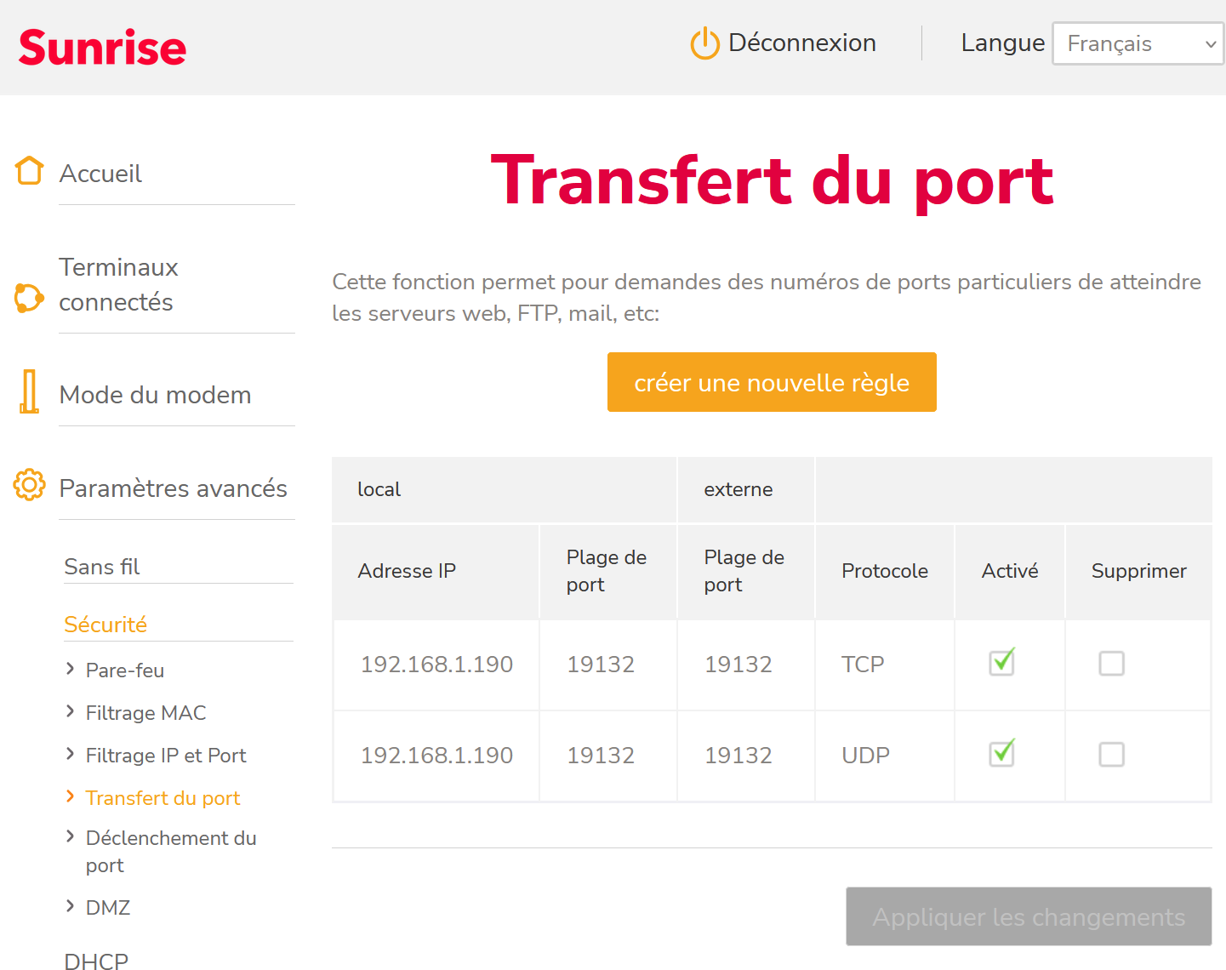
Task: Tick Supprimer checkbox for UDP rule
Action: tap(1112, 755)
